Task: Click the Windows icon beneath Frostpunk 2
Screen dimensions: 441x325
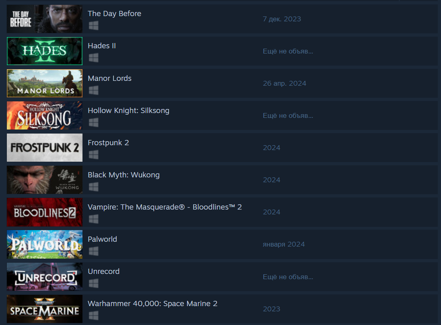Action: point(93,154)
